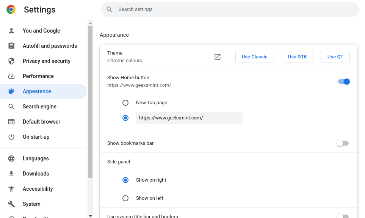365x218 pixels.
Task: Click the home page URL input field
Action: 189,118
